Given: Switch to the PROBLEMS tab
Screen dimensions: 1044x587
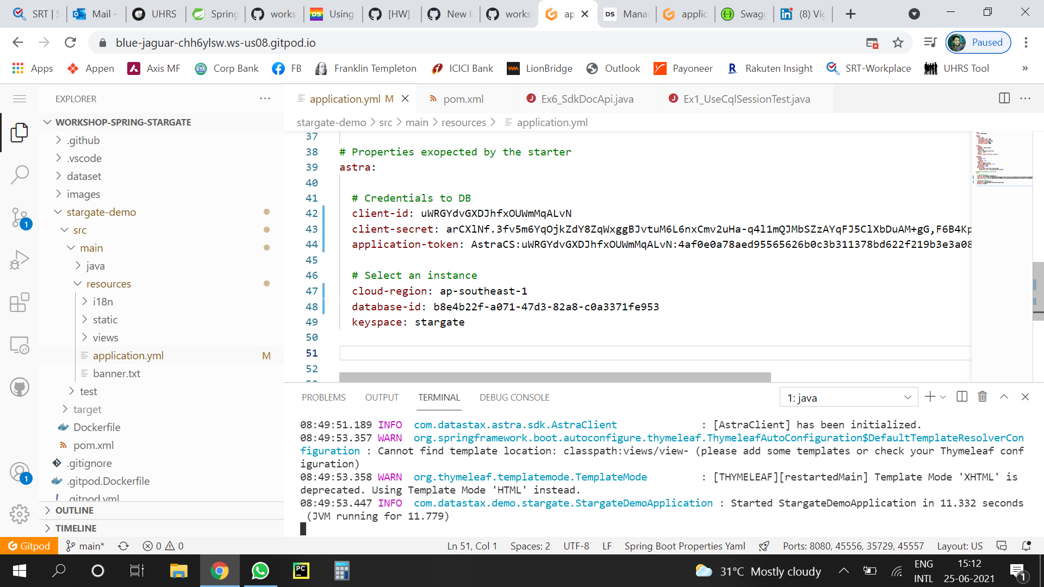Looking at the screenshot, I should (x=323, y=397).
